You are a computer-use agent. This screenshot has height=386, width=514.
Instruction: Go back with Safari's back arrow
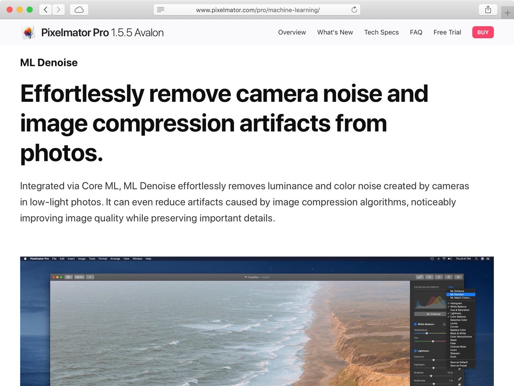45,10
